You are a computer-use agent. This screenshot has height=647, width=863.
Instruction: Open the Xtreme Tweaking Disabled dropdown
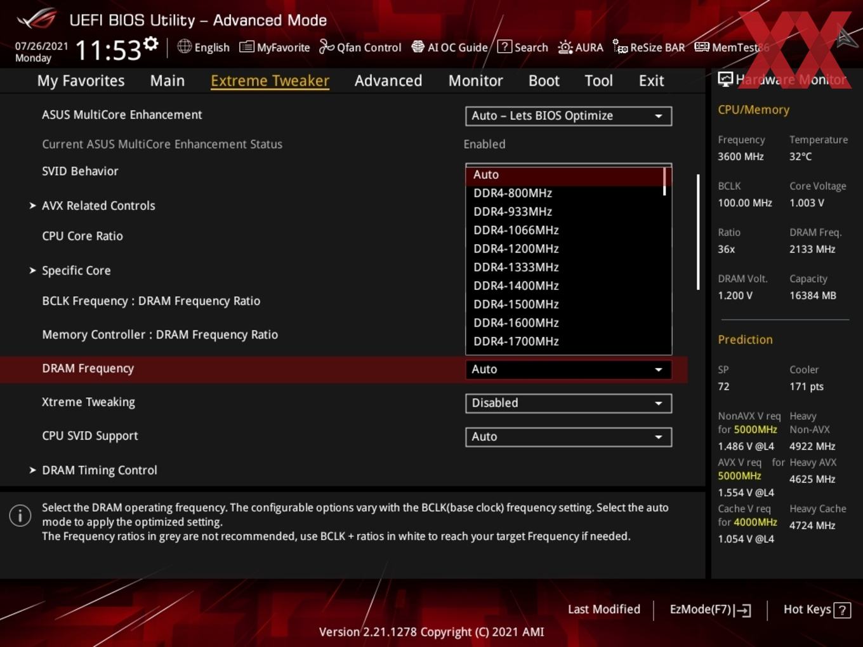coord(569,403)
